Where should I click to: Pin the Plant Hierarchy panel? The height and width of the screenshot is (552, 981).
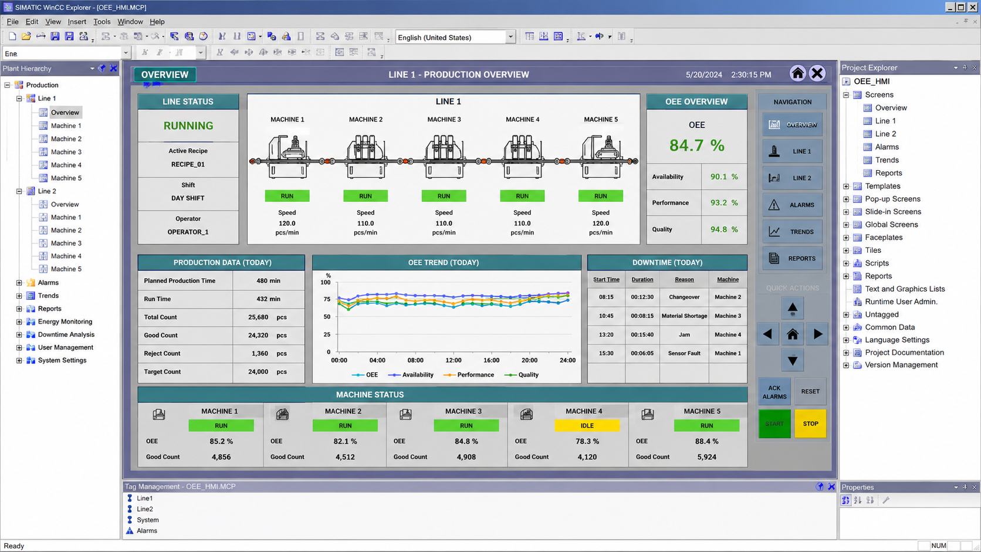pos(102,69)
